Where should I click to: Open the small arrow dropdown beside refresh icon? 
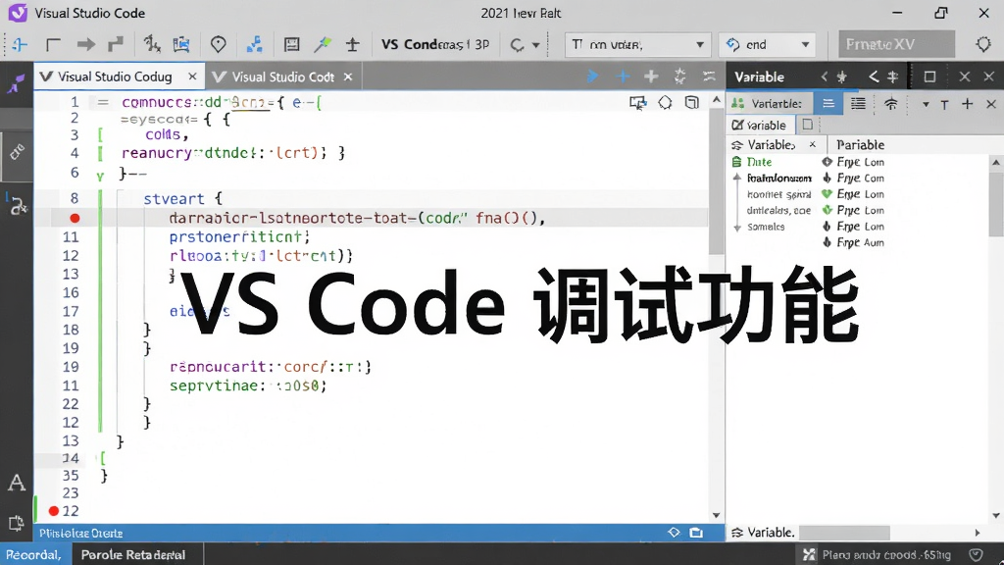(536, 45)
